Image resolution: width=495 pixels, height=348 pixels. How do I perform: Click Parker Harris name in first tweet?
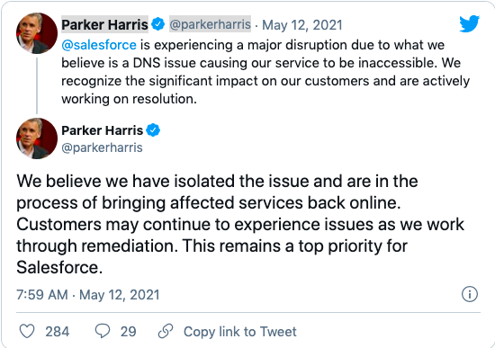(104, 24)
